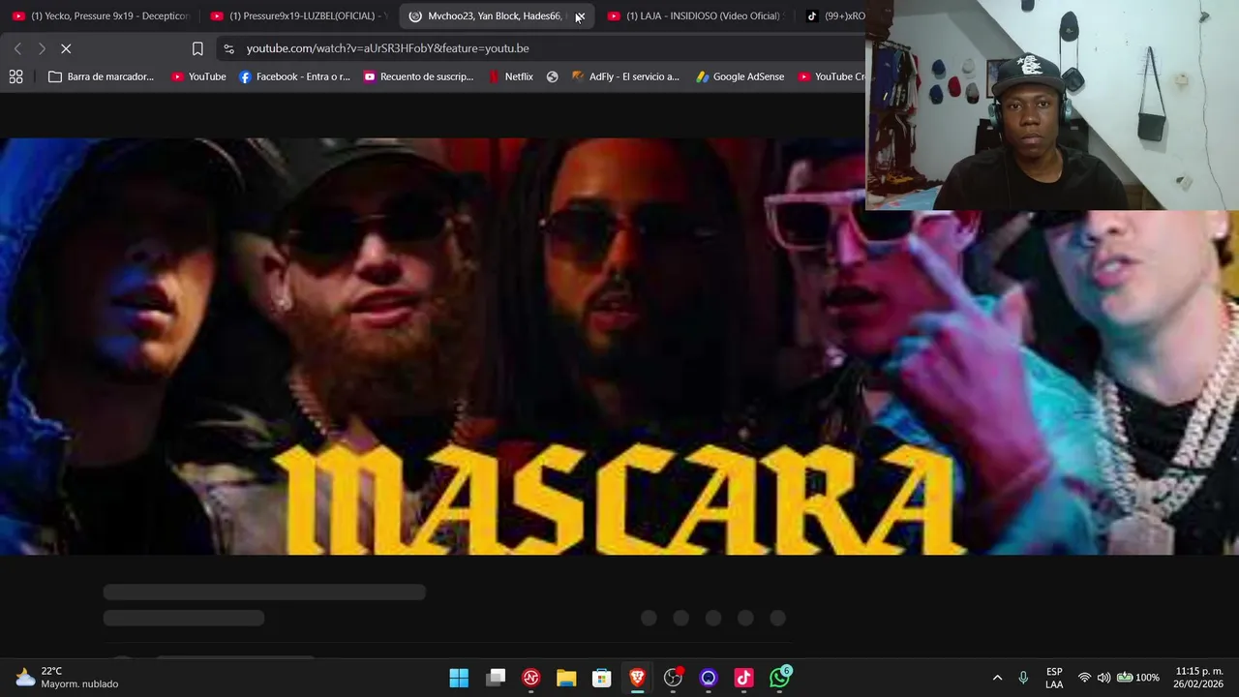Open the YouTube Cr... bookmark
Screen dimensions: 1239x697
pos(831,76)
